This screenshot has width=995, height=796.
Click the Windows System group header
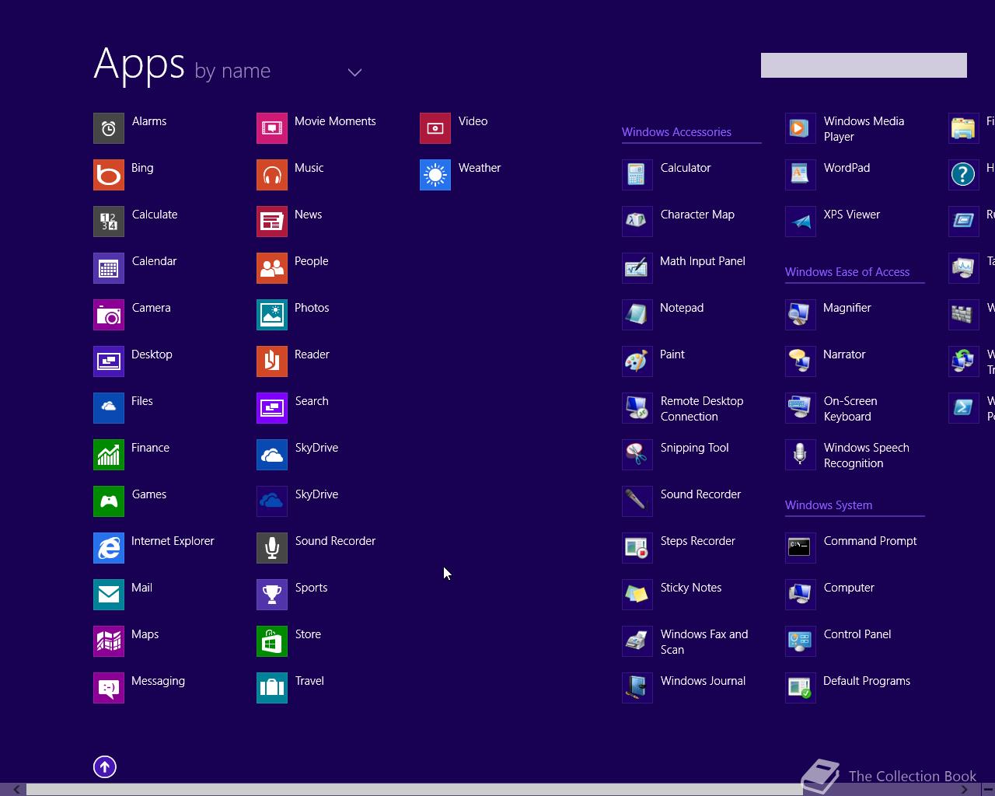pos(829,505)
